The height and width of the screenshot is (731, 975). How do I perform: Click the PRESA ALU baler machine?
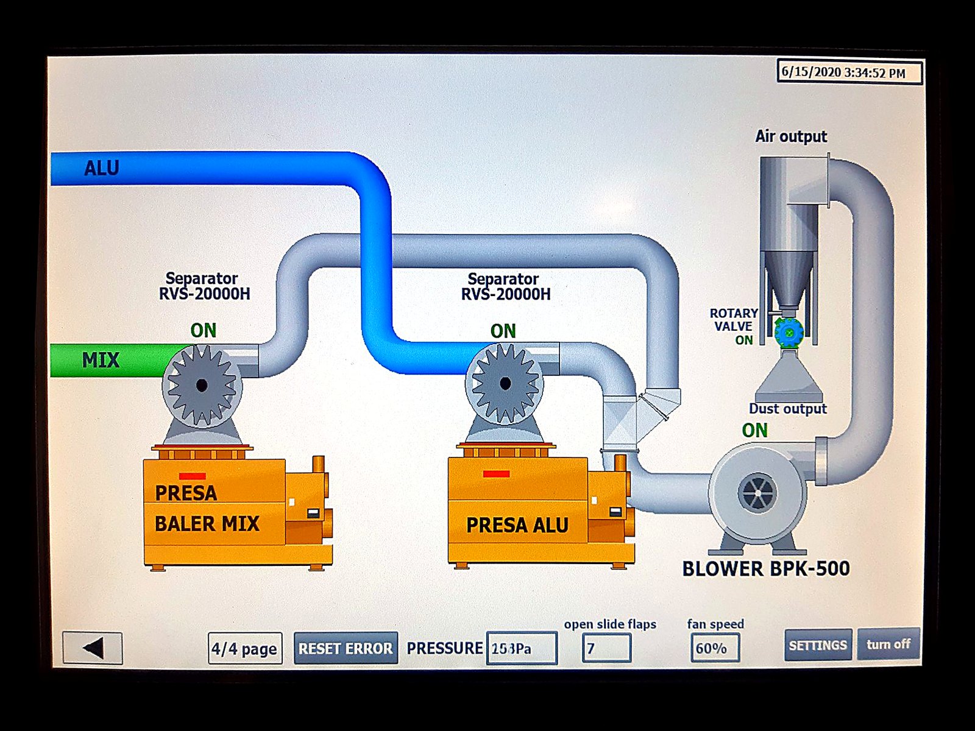coord(541,510)
